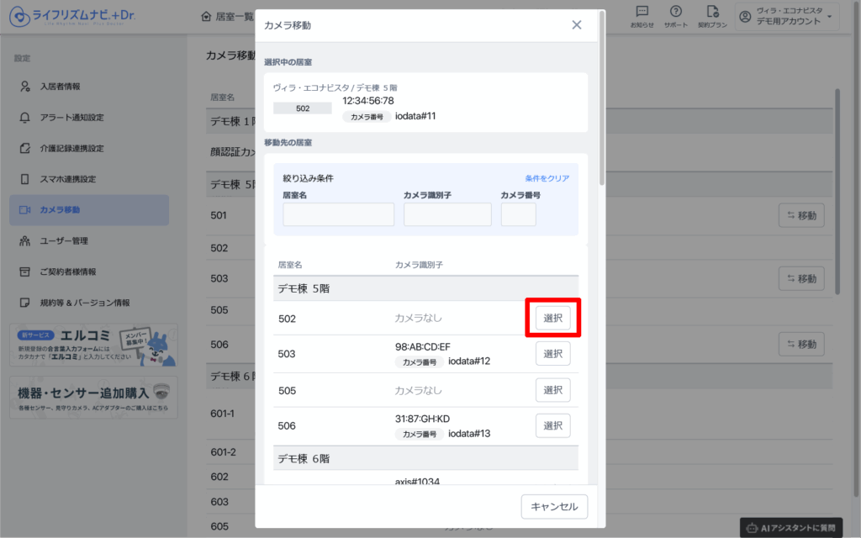Click the カメラ識別子 filter input
The width and height of the screenshot is (861, 538).
[x=447, y=214]
